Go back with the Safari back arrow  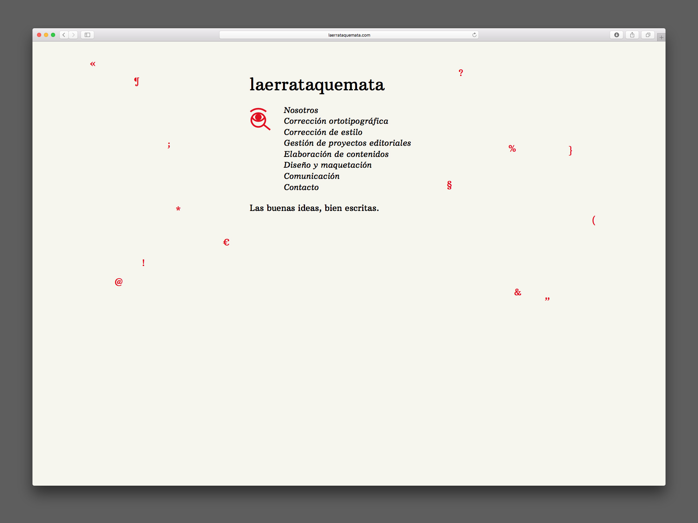click(x=64, y=35)
